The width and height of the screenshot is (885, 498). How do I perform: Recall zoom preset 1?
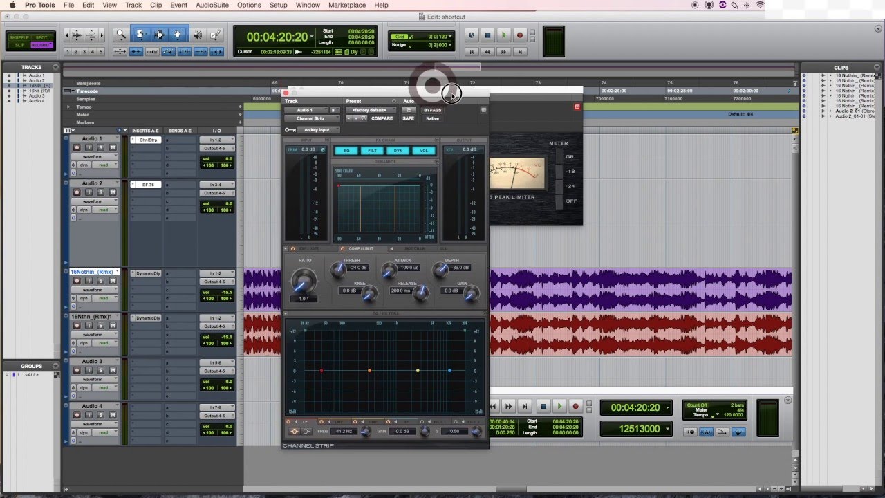tap(68, 52)
